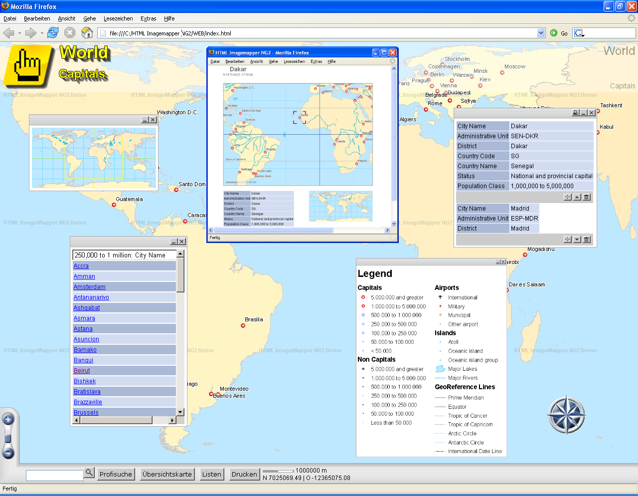Expand the Madrid record with down arrow
This screenshot has height=496, width=638.
577,240
